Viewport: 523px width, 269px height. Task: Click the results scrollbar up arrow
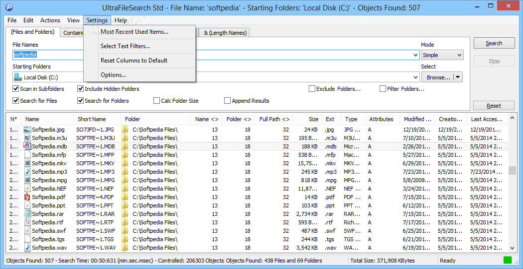(x=512, y=117)
